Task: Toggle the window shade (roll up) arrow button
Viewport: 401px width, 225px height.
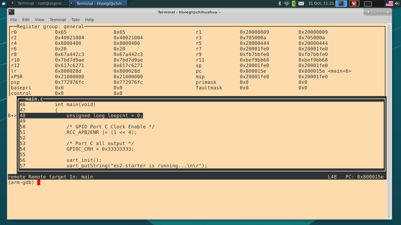Action: [x=368, y=12]
